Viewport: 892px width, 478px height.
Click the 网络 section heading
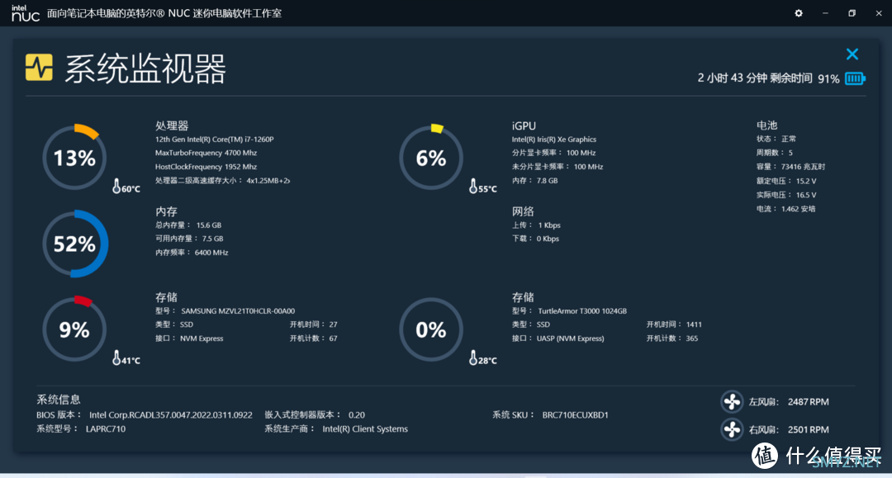tap(523, 211)
